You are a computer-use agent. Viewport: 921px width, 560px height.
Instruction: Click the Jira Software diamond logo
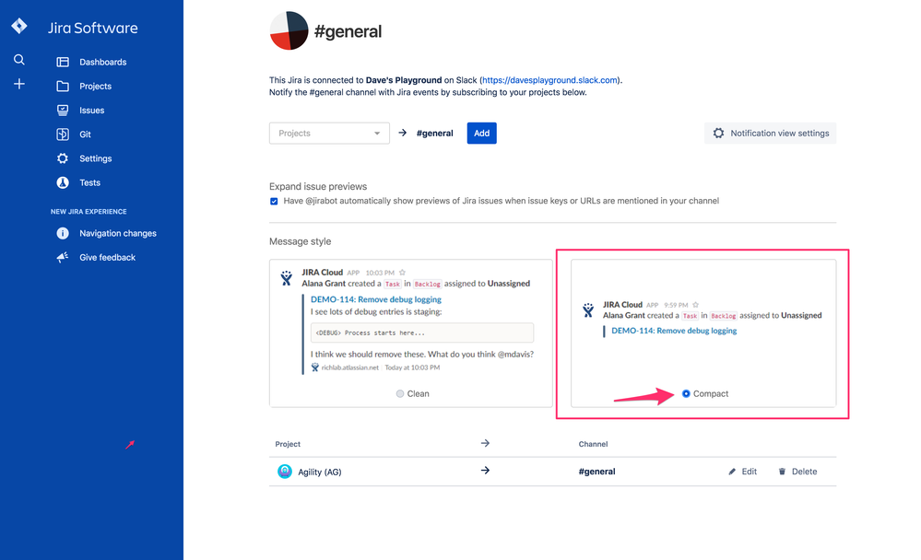coord(19,26)
